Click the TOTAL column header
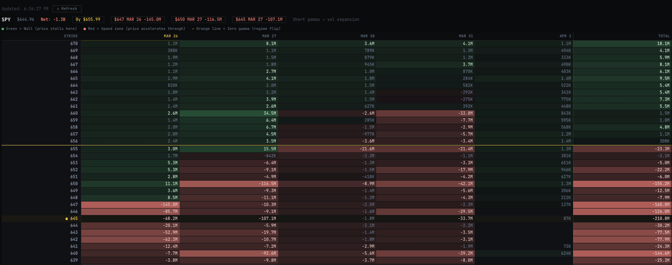The height and width of the screenshot is (265, 672). click(664, 36)
